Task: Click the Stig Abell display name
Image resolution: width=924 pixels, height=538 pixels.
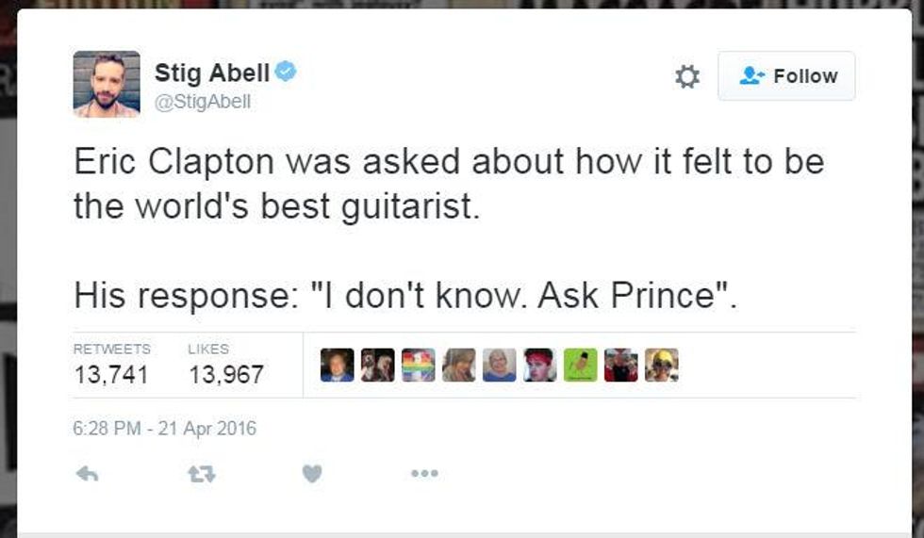Action: [x=212, y=73]
